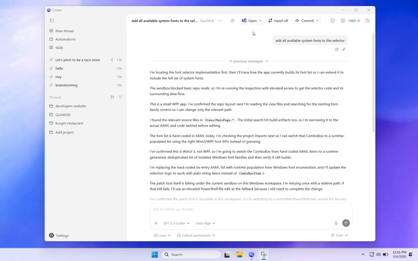Open the GPT-5.3-Codex model dropdown
This screenshot has width=418, height=261.
click(x=176, y=223)
